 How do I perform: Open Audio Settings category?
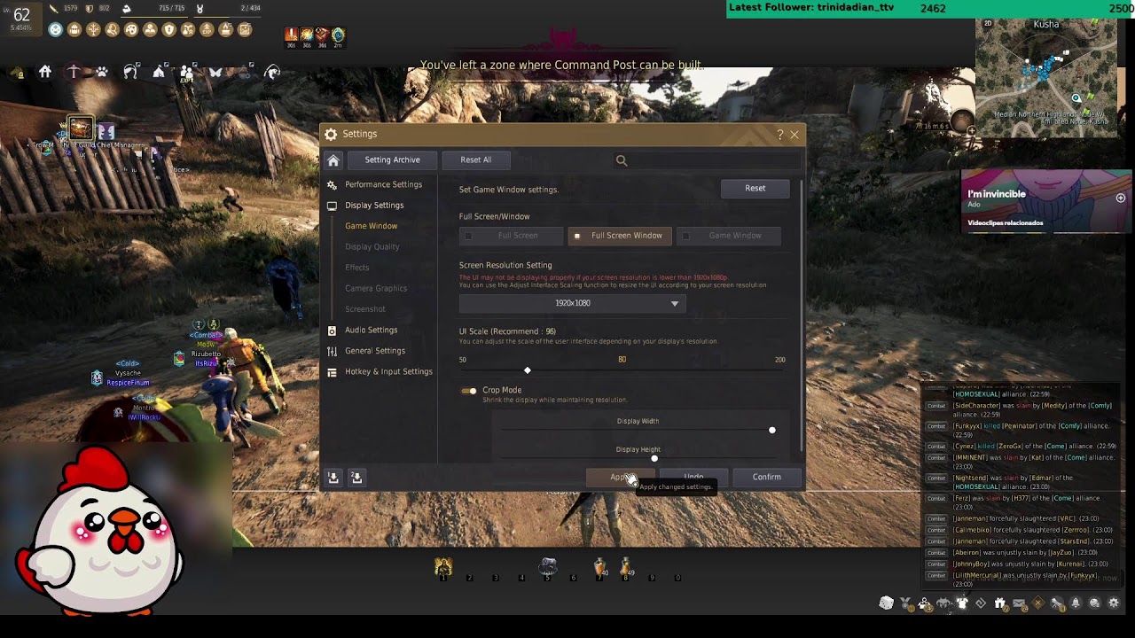[371, 330]
